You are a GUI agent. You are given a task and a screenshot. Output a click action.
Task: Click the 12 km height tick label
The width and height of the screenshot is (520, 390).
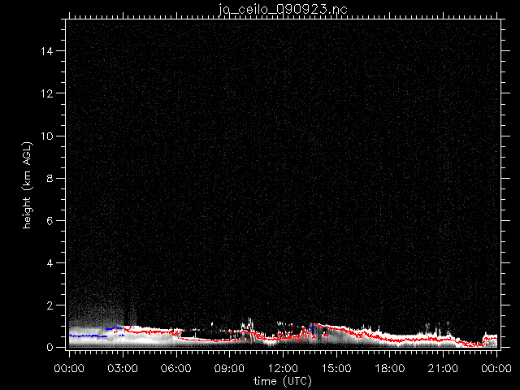[49, 93]
